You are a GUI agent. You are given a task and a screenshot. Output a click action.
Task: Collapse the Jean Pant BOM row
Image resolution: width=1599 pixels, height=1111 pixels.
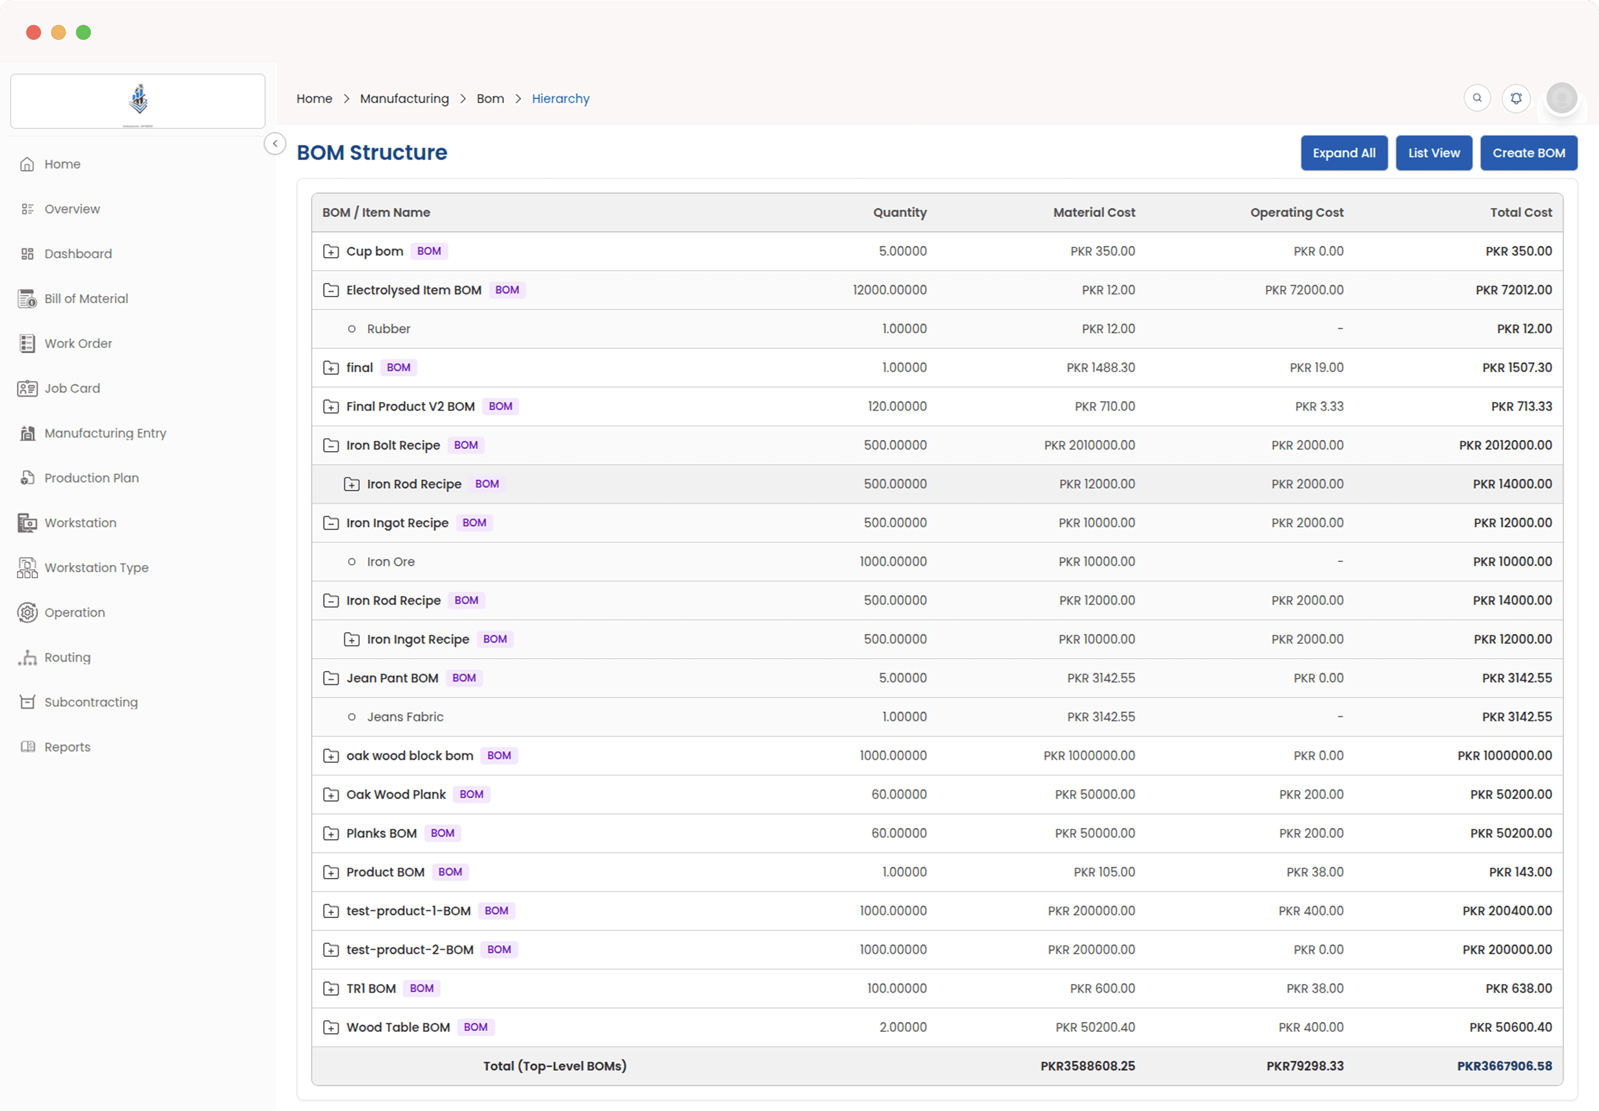(331, 678)
